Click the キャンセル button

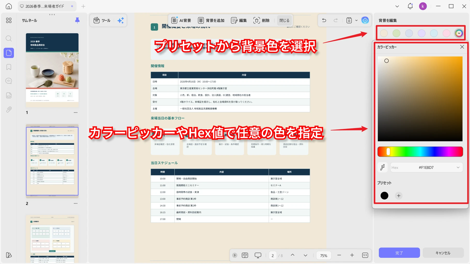click(x=443, y=253)
